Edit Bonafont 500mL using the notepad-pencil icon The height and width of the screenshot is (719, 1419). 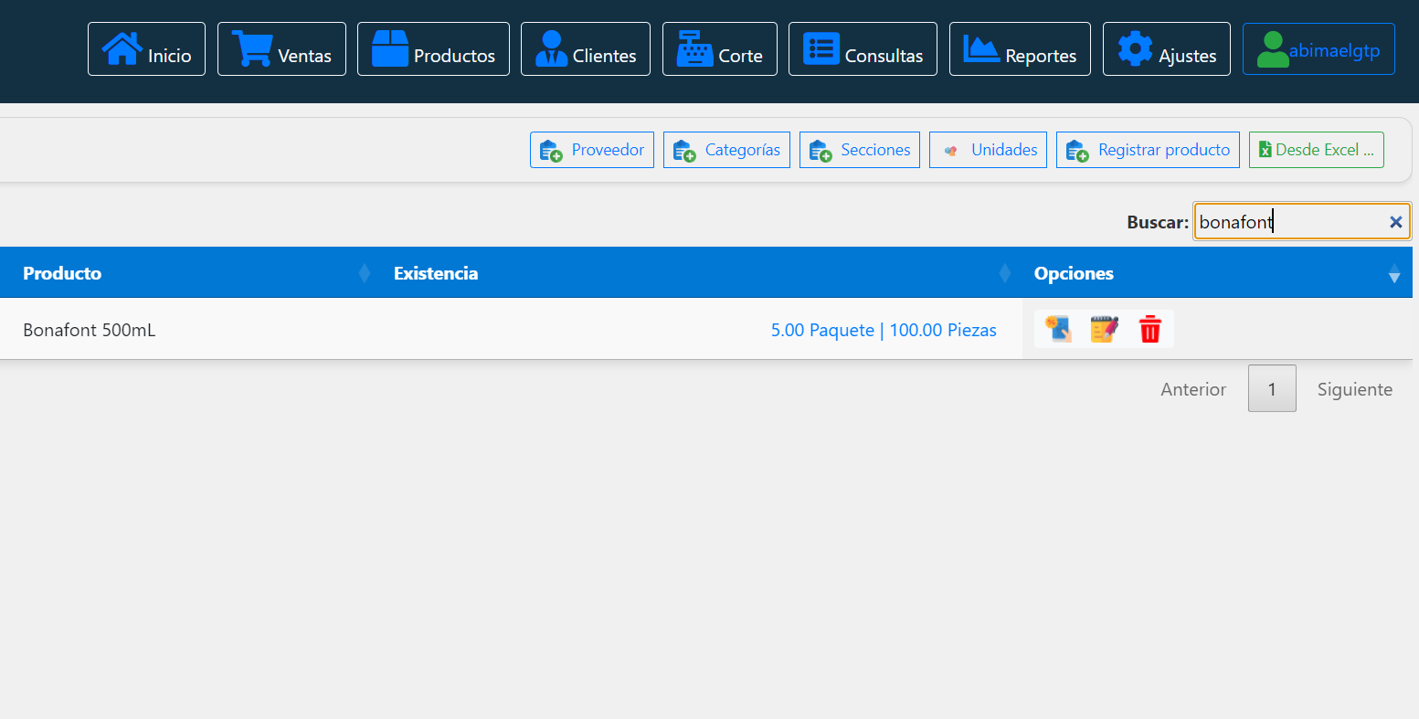tap(1103, 329)
